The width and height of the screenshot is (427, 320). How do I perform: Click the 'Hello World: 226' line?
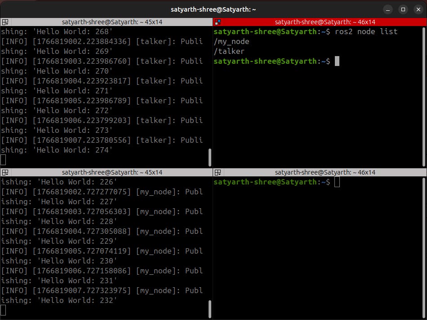[x=58, y=182]
